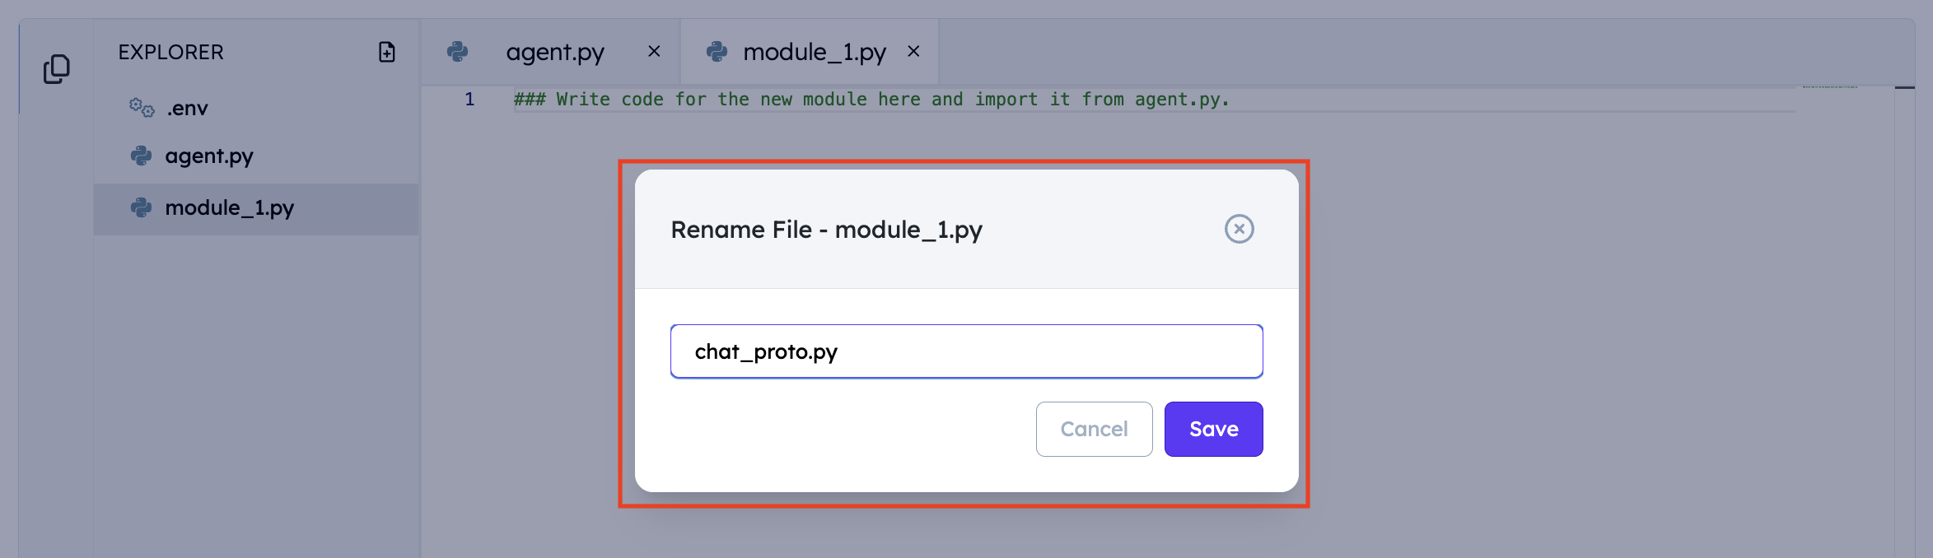
Task: Click the EXPLORER panel heading
Action: [170, 52]
